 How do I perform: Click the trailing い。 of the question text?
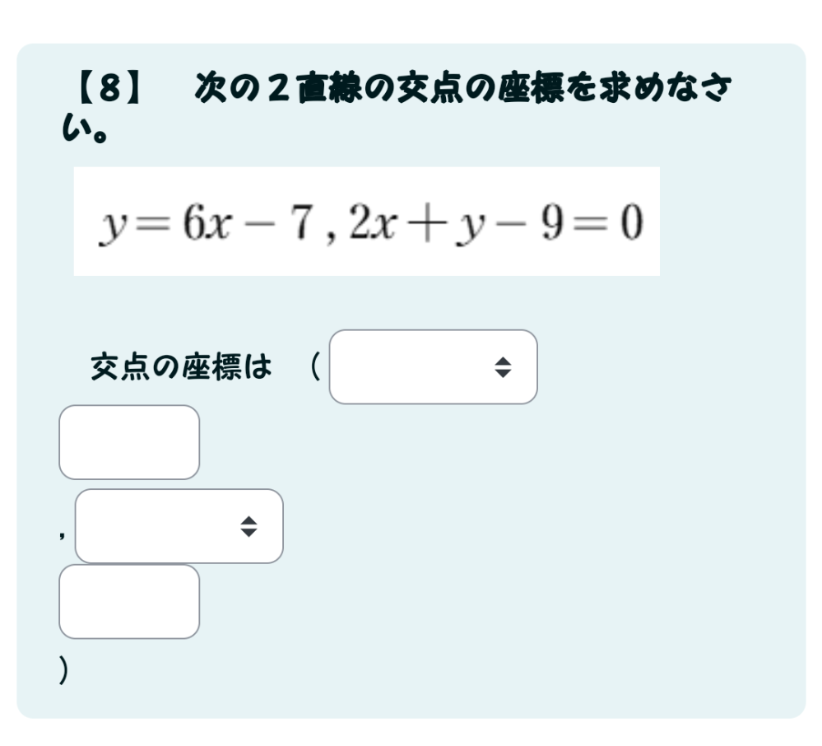86,128
